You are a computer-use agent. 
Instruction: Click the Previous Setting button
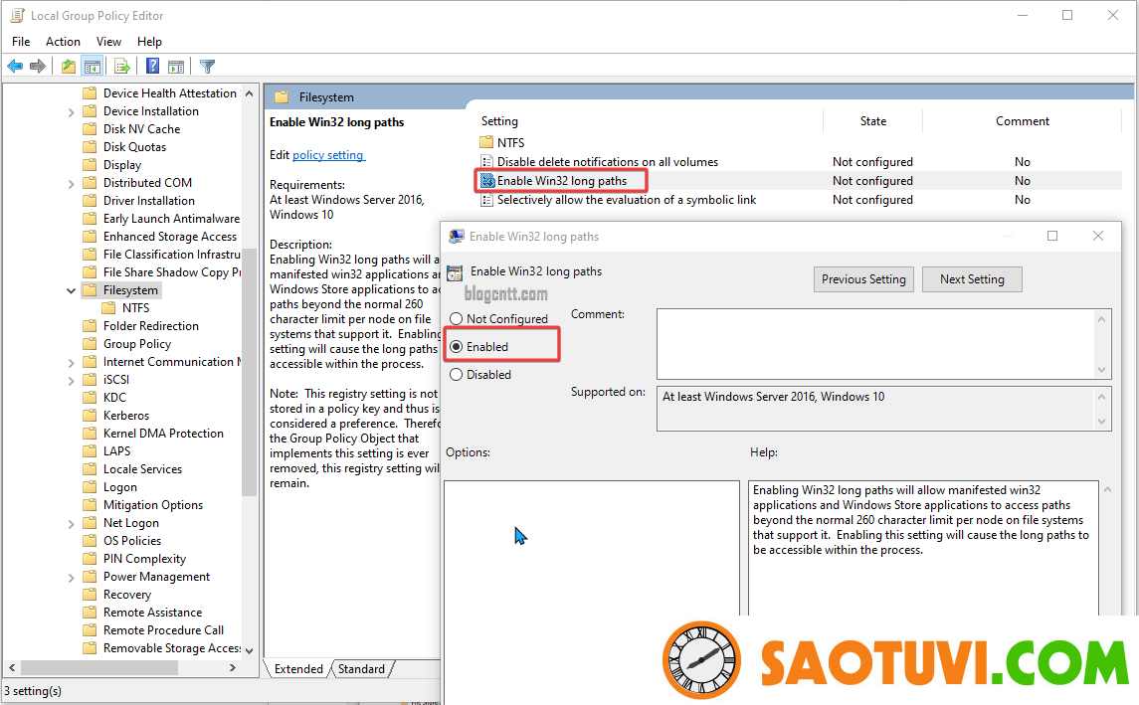863,278
